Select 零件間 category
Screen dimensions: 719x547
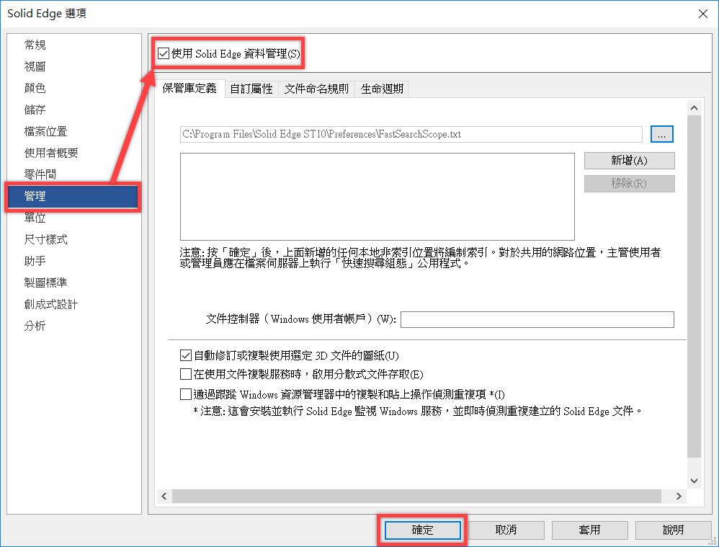pos(40,174)
